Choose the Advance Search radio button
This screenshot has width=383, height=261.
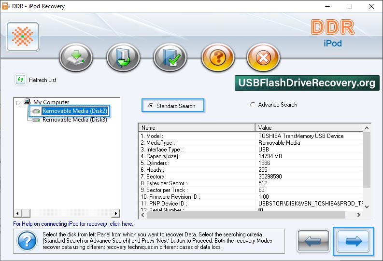(x=253, y=105)
